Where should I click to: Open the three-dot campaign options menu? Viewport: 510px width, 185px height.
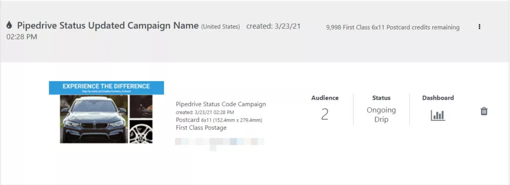pos(479,27)
